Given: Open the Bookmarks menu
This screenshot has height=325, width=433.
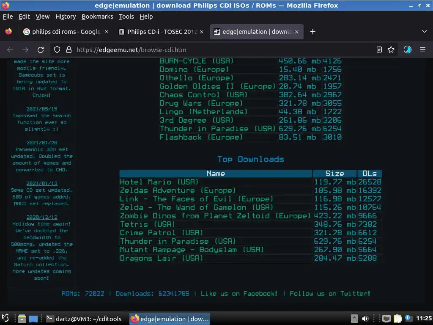Looking at the screenshot, I should pos(97,17).
